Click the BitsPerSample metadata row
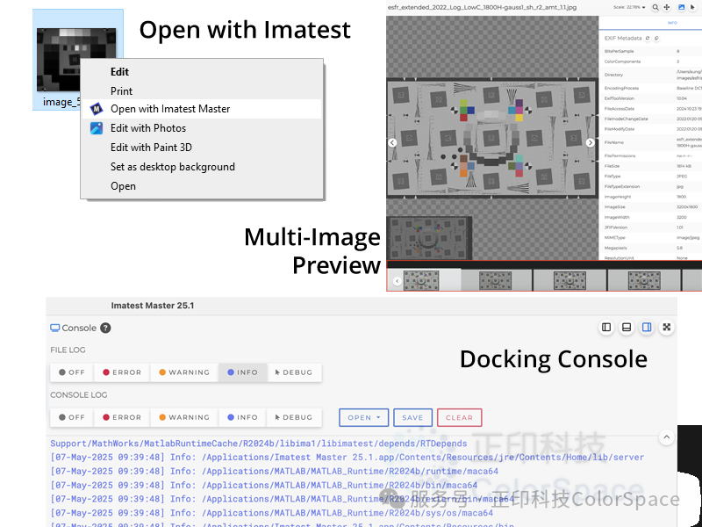 pos(650,51)
